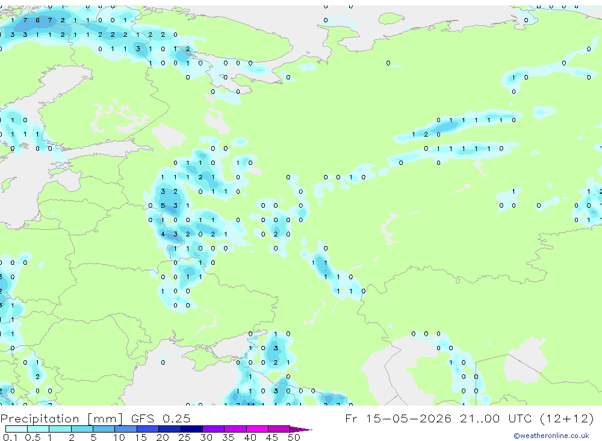Viewport: 602px width, 441px height.
Task: Select the 35–40 mm purple legend swatch
Action: tap(235, 429)
